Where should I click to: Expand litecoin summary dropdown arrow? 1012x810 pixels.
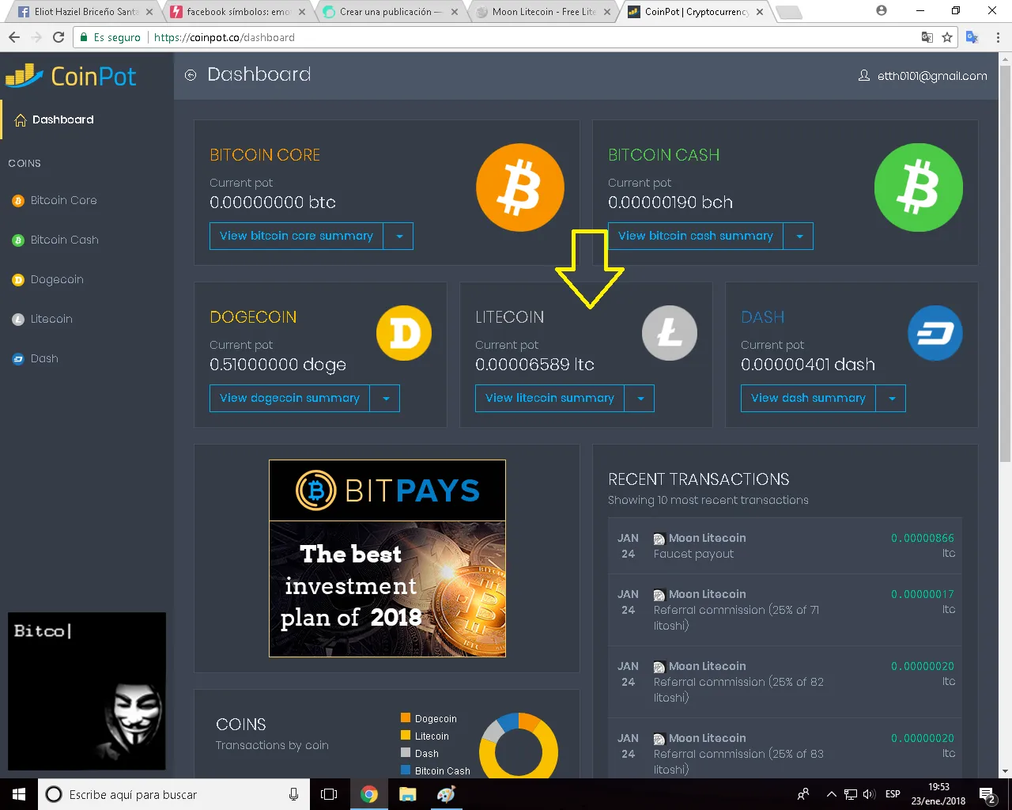640,398
